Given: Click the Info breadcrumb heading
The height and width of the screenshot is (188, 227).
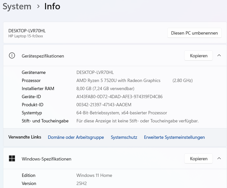Looking at the screenshot, I should click(52, 6).
